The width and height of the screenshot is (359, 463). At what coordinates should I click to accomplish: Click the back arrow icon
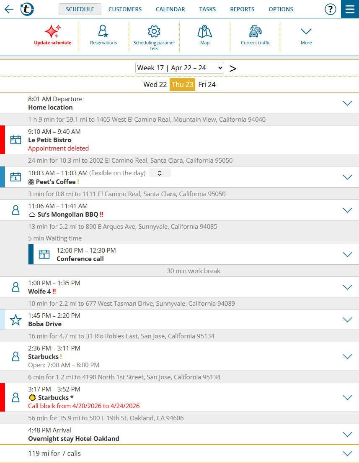pos(9,9)
